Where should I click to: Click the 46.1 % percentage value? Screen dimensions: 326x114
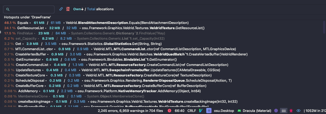click(10, 23)
